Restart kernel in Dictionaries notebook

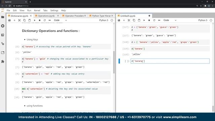pyautogui.click(x=45, y=20)
